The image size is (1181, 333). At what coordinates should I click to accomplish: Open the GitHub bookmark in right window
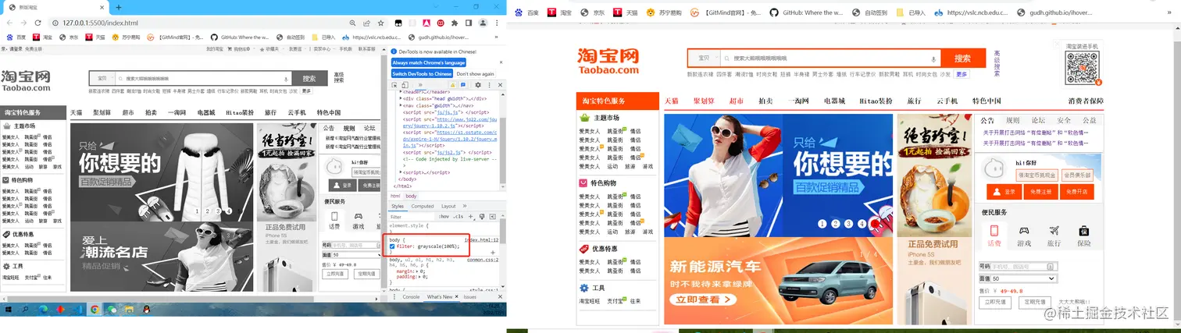point(806,12)
